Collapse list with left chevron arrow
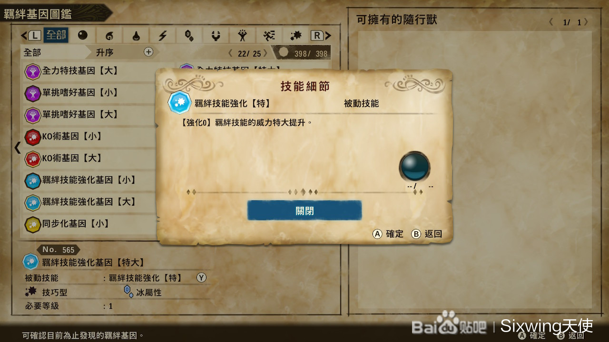609x342 pixels. [x=18, y=148]
